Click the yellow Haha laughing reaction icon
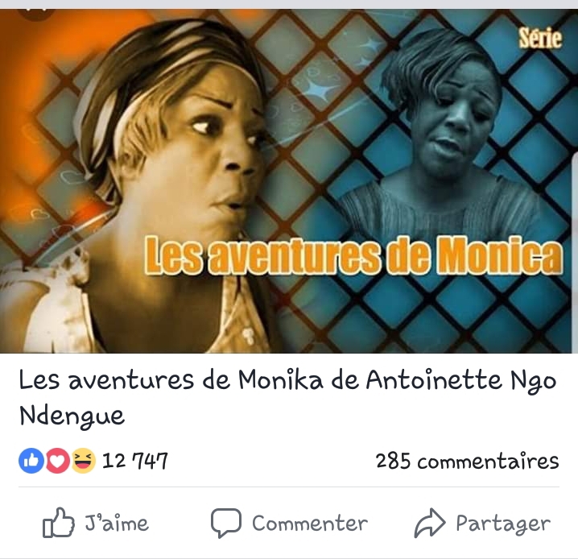The width and height of the screenshot is (578, 559). [x=83, y=461]
